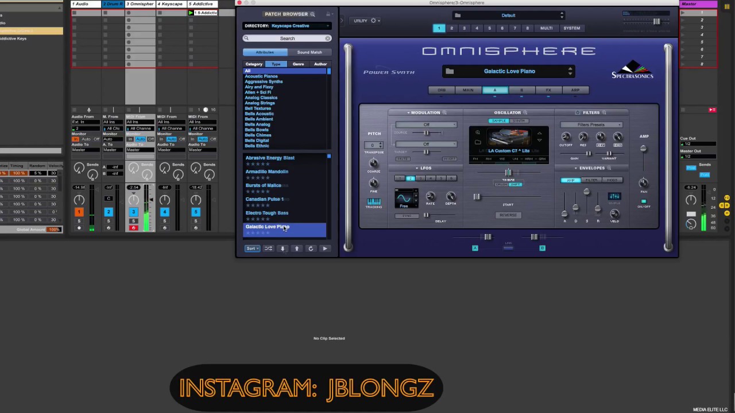Click the soundsource zoom icon in oscillator display
The width and height of the screenshot is (735, 413).
tap(477, 133)
